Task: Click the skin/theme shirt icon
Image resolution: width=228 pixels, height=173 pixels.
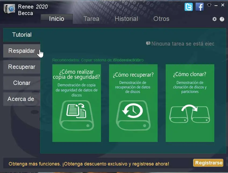Action: (209, 5)
